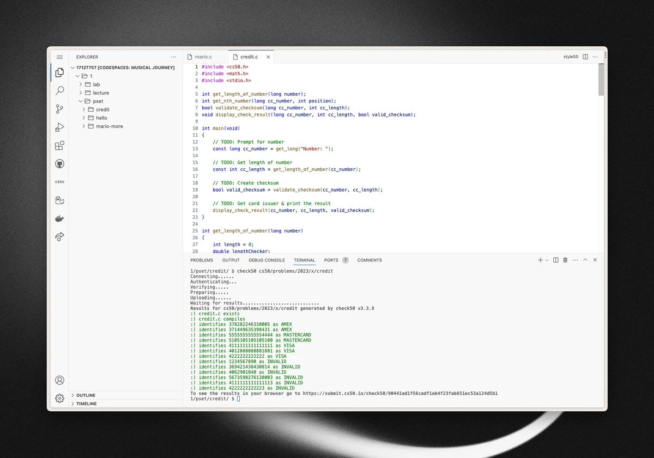Open the CS50 duck debugger icon
The height and width of the screenshot is (458, 654).
[60, 200]
